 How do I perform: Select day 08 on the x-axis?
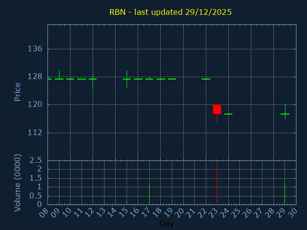pos(45,213)
